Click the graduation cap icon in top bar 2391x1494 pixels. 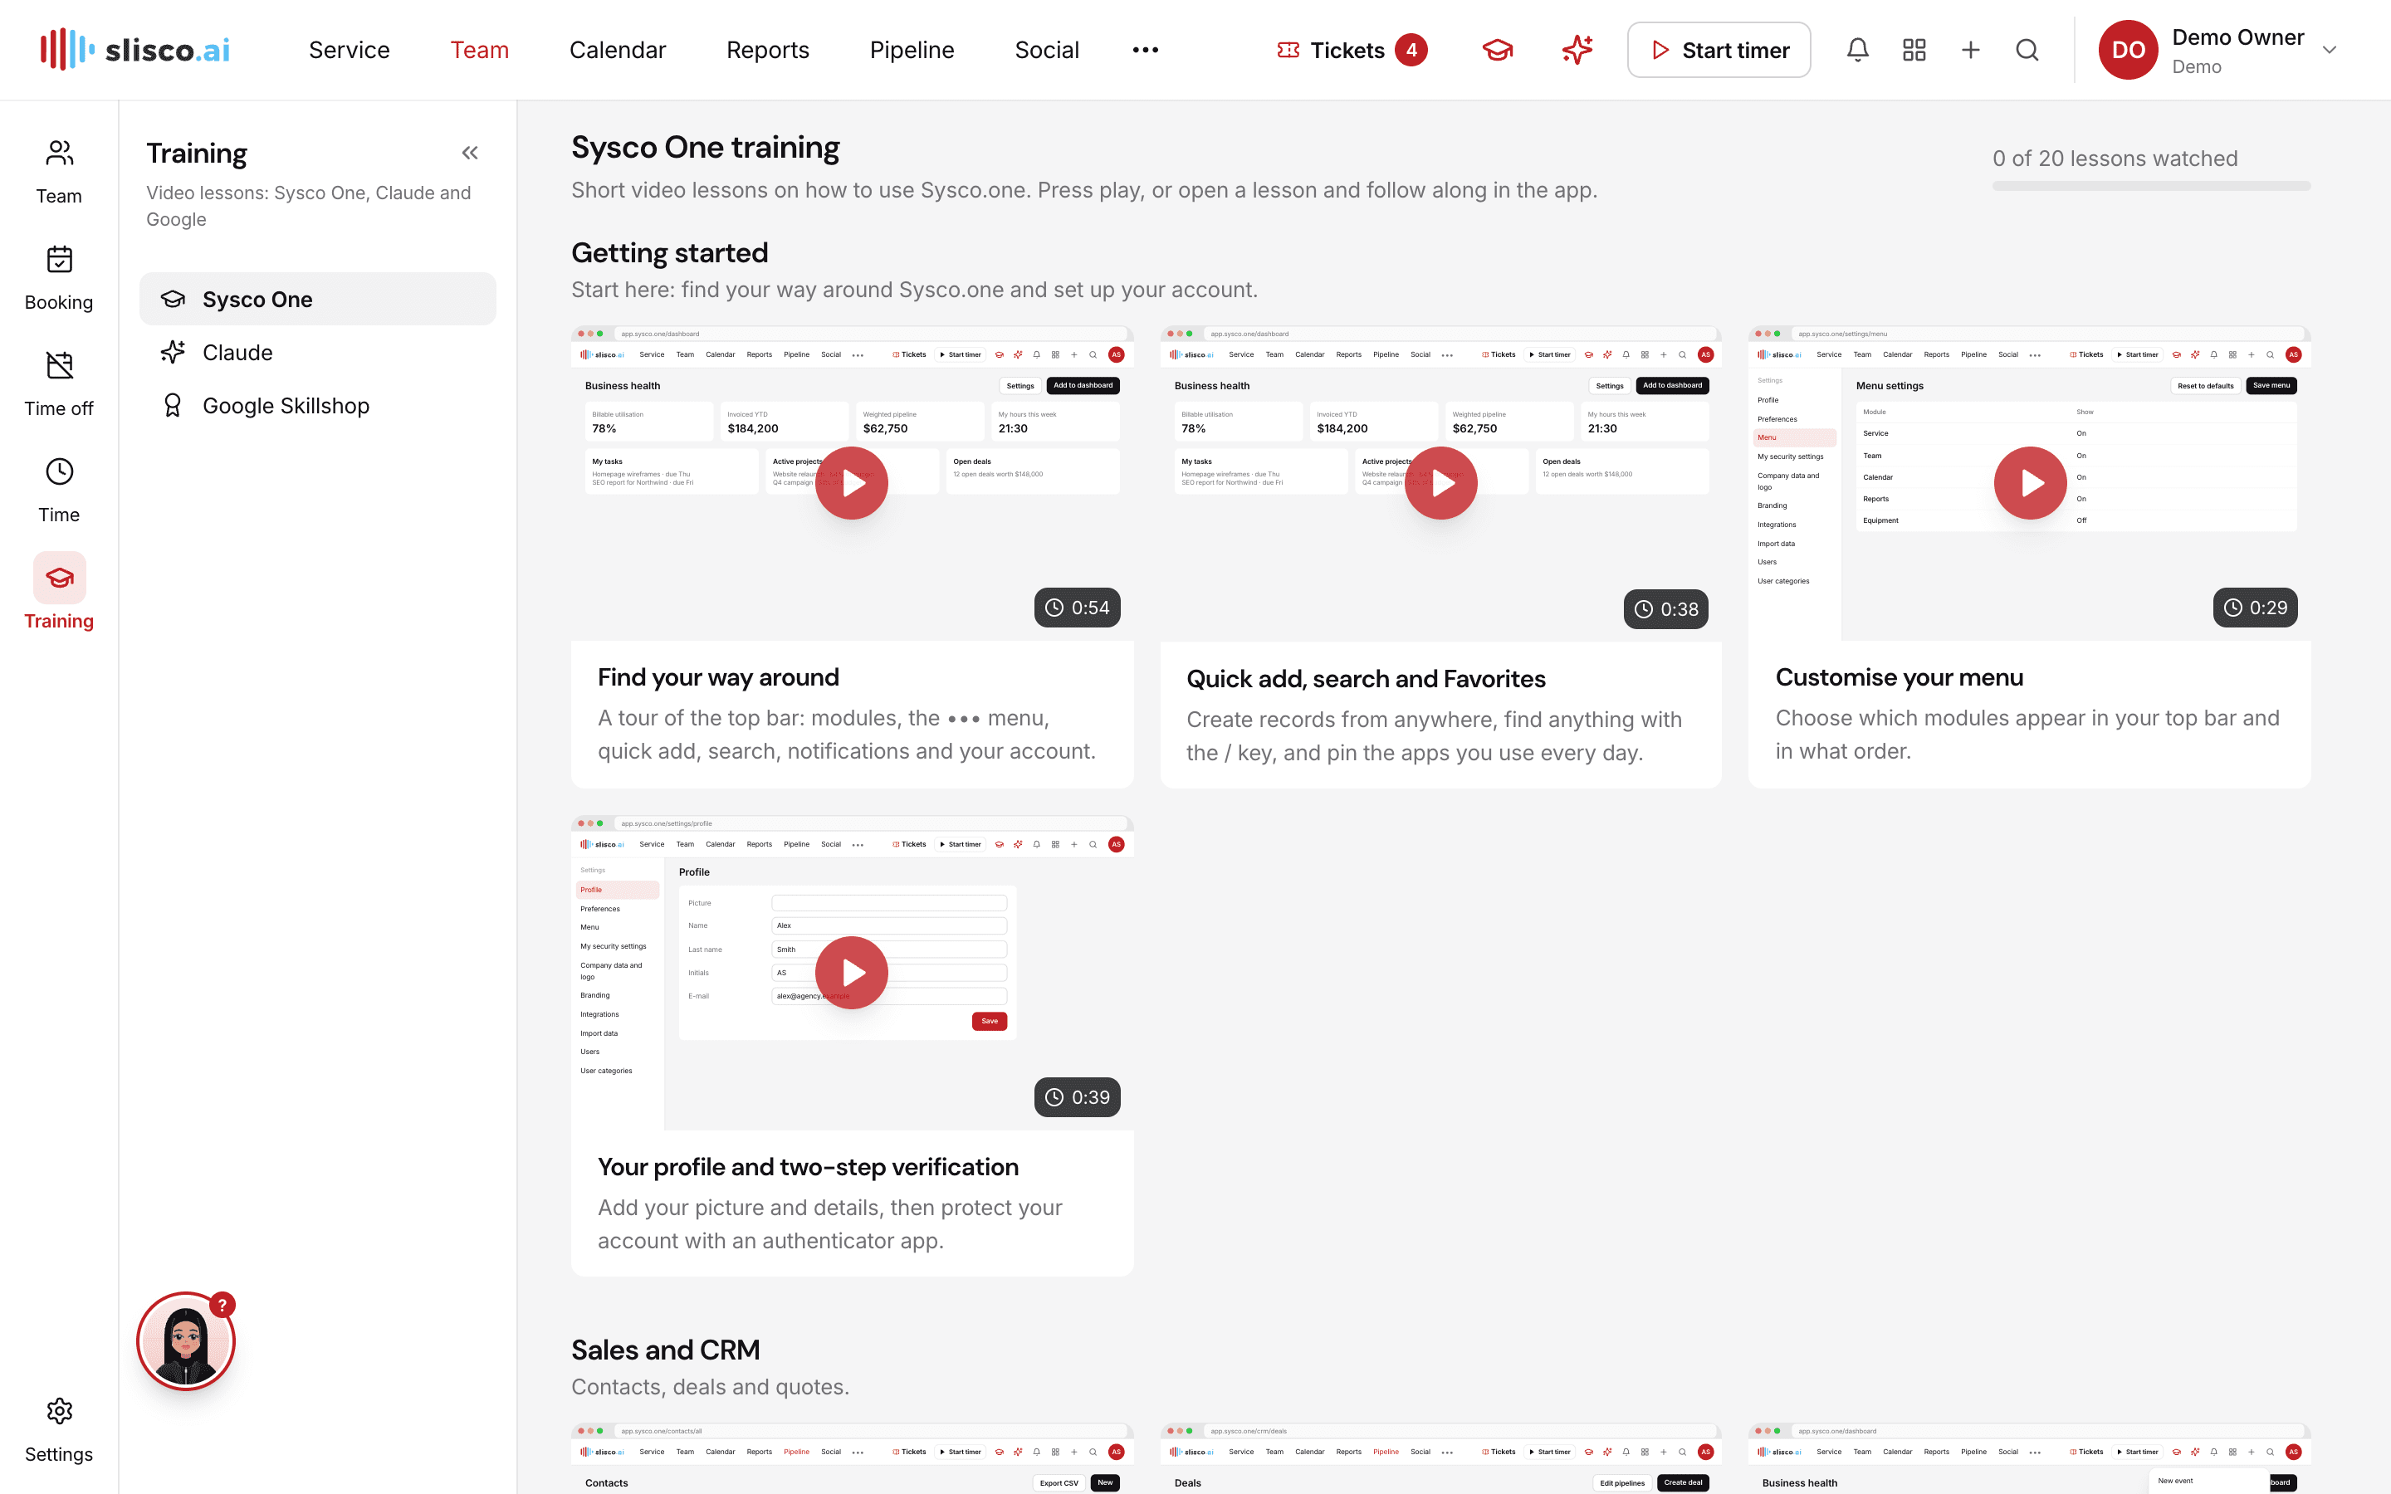click(x=1498, y=50)
